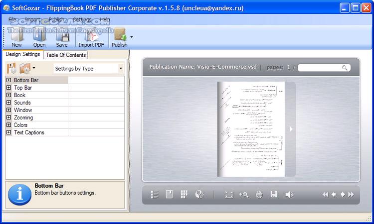The image size is (374, 224).
Task: Click the save/download icon in bottom bar
Action: pos(274,194)
